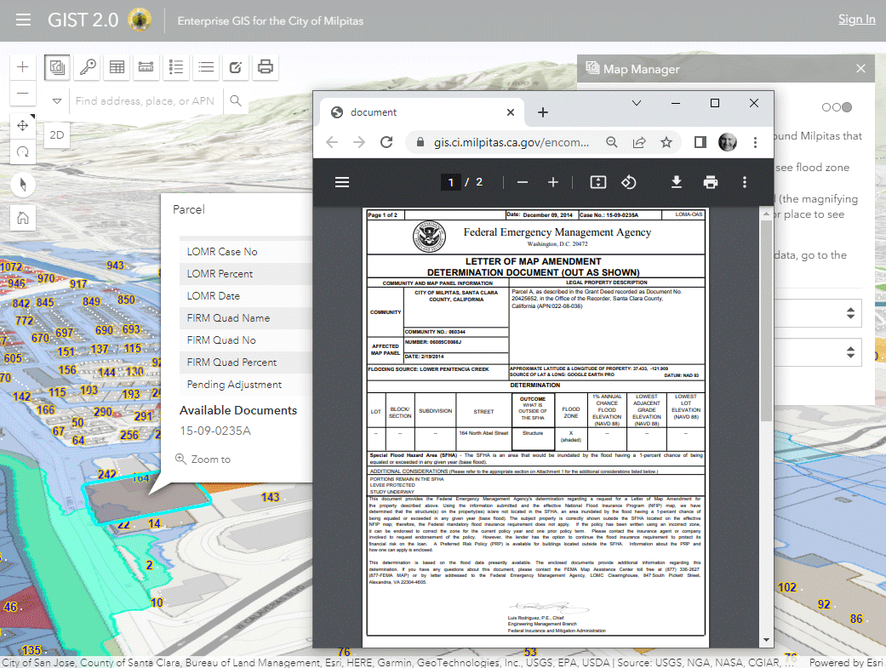Select the LOMR Case No row

[x=246, y=252]
